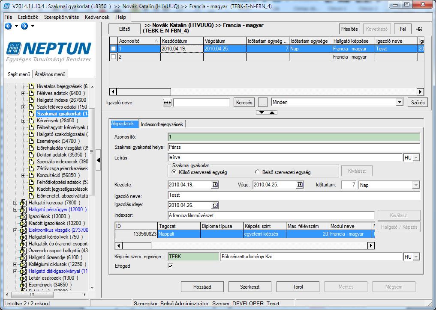Screen dimensions: 436x310
Task: Click the Hozzáad button
Action: (x=202, y=287)
